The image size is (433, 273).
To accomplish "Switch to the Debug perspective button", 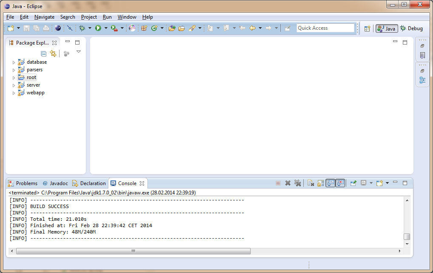I will [410, 28].
